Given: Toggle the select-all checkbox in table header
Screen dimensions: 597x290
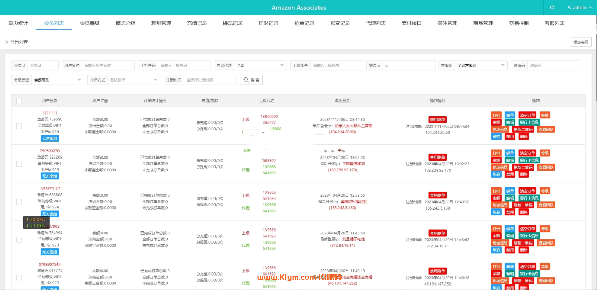Looking at the screenshot, I should tap(19, 101).
